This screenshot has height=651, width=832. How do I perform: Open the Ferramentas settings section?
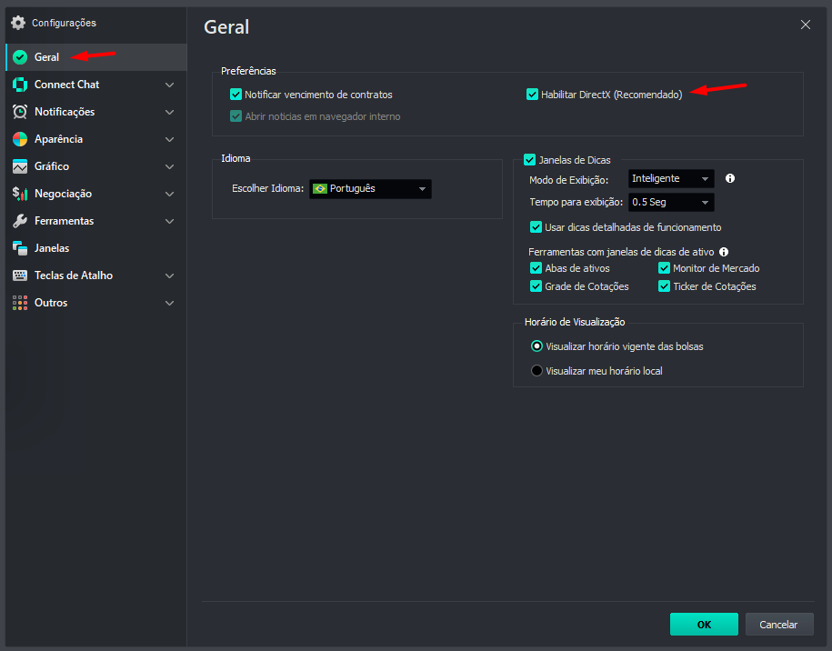[96, 221]
